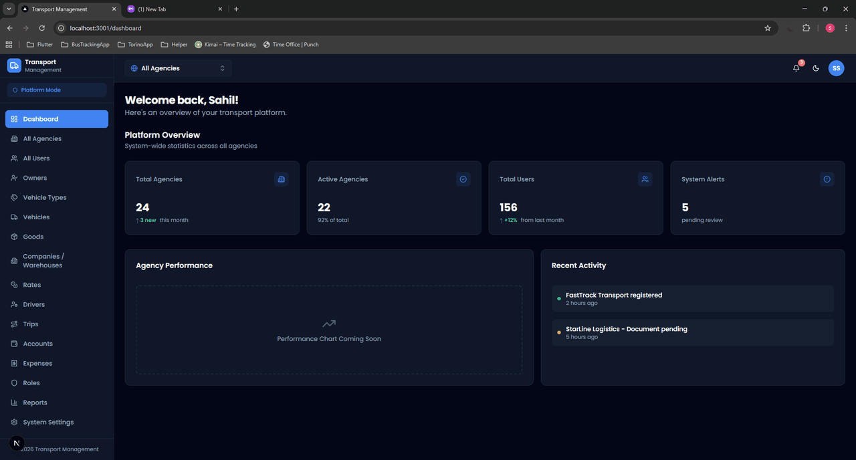Viewport: 856px width, 460px height.
Task: Open the TorinoApp bookmark folder
Action: coord(135,44)
